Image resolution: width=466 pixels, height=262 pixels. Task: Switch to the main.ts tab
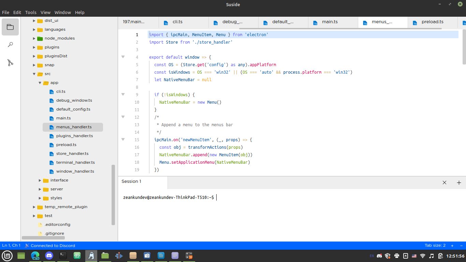click(x=330, y=22)
